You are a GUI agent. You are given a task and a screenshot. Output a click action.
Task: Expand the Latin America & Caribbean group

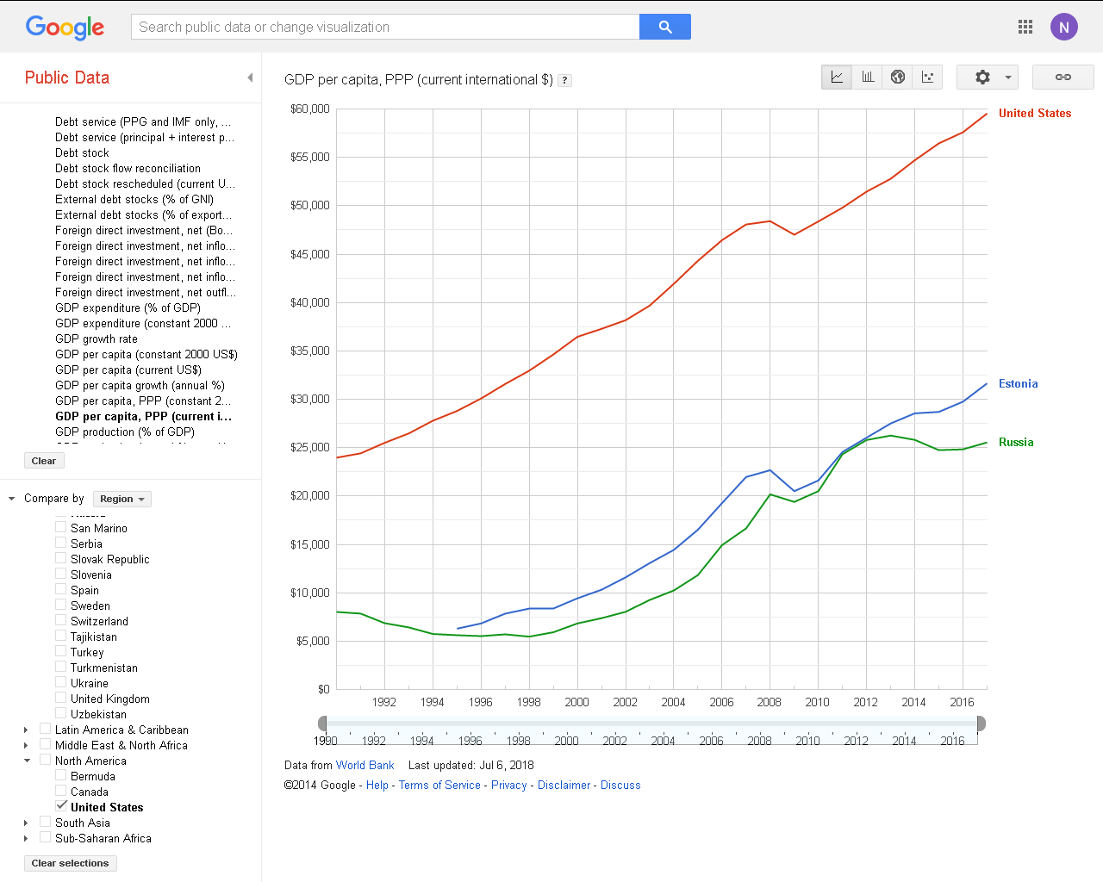pyautogui.click(x=26, y=730)
